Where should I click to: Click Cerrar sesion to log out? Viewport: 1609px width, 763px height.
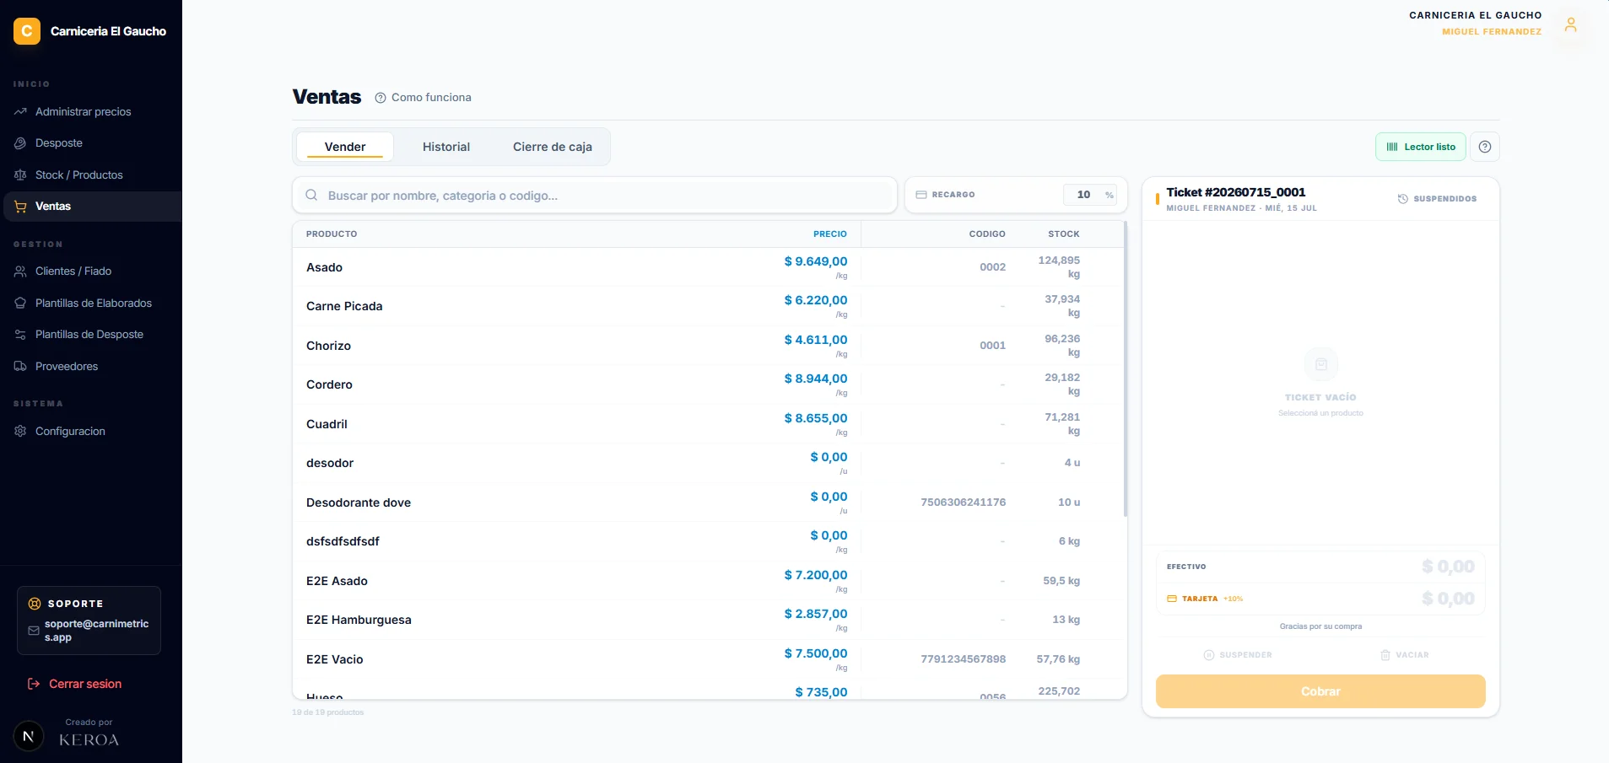[85, 684]
